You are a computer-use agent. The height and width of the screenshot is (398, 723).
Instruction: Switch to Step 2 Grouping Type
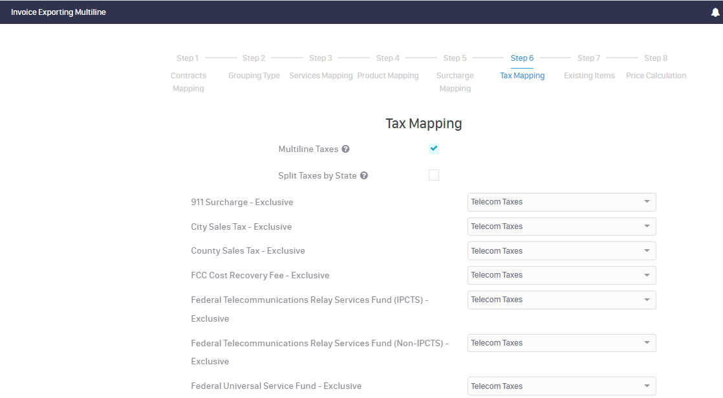254,58
